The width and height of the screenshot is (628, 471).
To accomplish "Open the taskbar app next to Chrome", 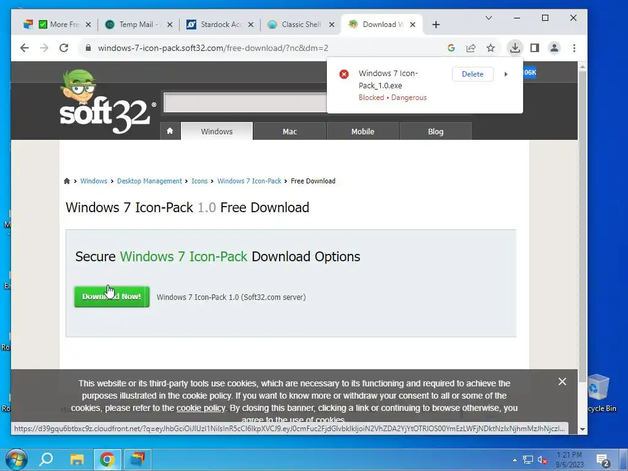I will click(x=137, y=459).
